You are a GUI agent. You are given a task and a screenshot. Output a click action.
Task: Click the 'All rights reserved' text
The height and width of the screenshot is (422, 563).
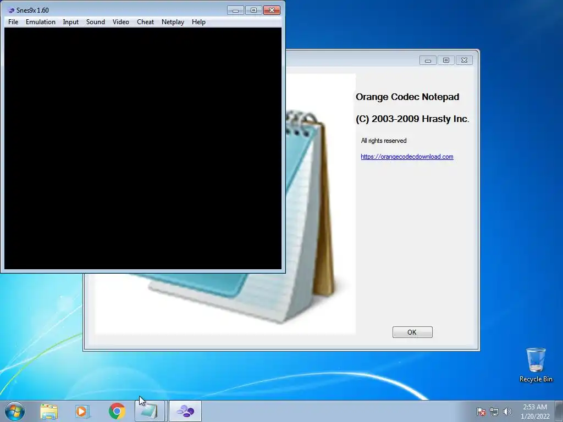[383, 141]
